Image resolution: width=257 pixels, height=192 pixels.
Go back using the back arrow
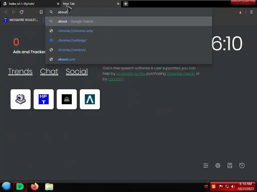(6, 12)
